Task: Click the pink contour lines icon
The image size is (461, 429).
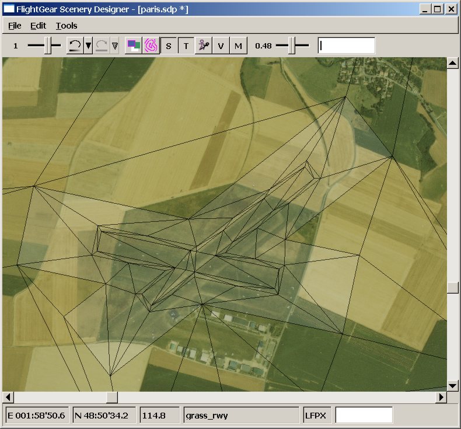Action: 151,46
